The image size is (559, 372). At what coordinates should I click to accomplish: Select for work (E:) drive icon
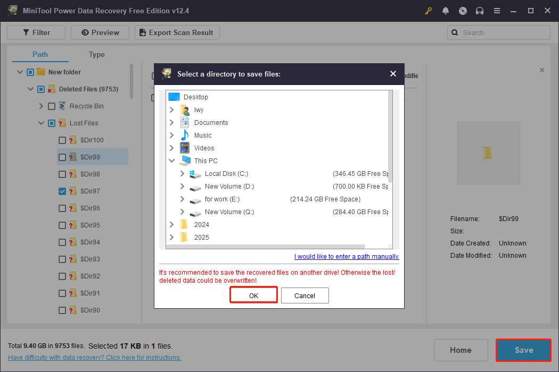click(x=195, y=200)
